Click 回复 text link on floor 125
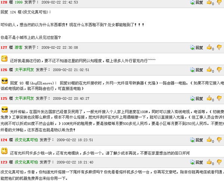The width and height of the screenshot is (224, 181). pos(199,99)
